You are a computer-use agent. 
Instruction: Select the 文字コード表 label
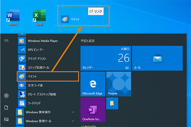35,85
